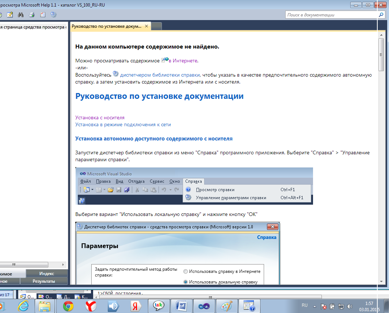Switch to the 'Результаты' panel tab

pyautogui.click(x=44, y=281)
